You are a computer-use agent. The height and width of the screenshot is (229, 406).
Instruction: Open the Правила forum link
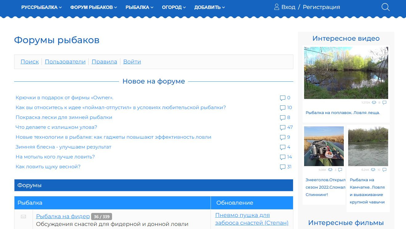pyautogui.click(x=104, y=62)
